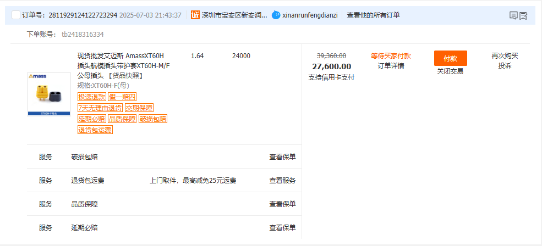Open seller shop 深圳市宝安区新安润...
The height and width of the screenshot is (246, 542).
click(x=234, y=15)
